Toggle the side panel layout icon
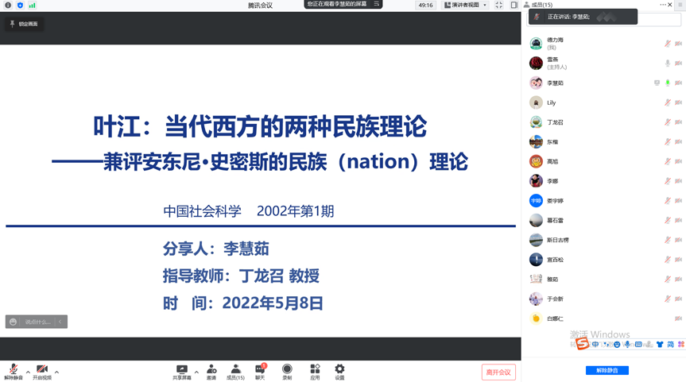This screenshot has width=686, height=382. point(514,6)
